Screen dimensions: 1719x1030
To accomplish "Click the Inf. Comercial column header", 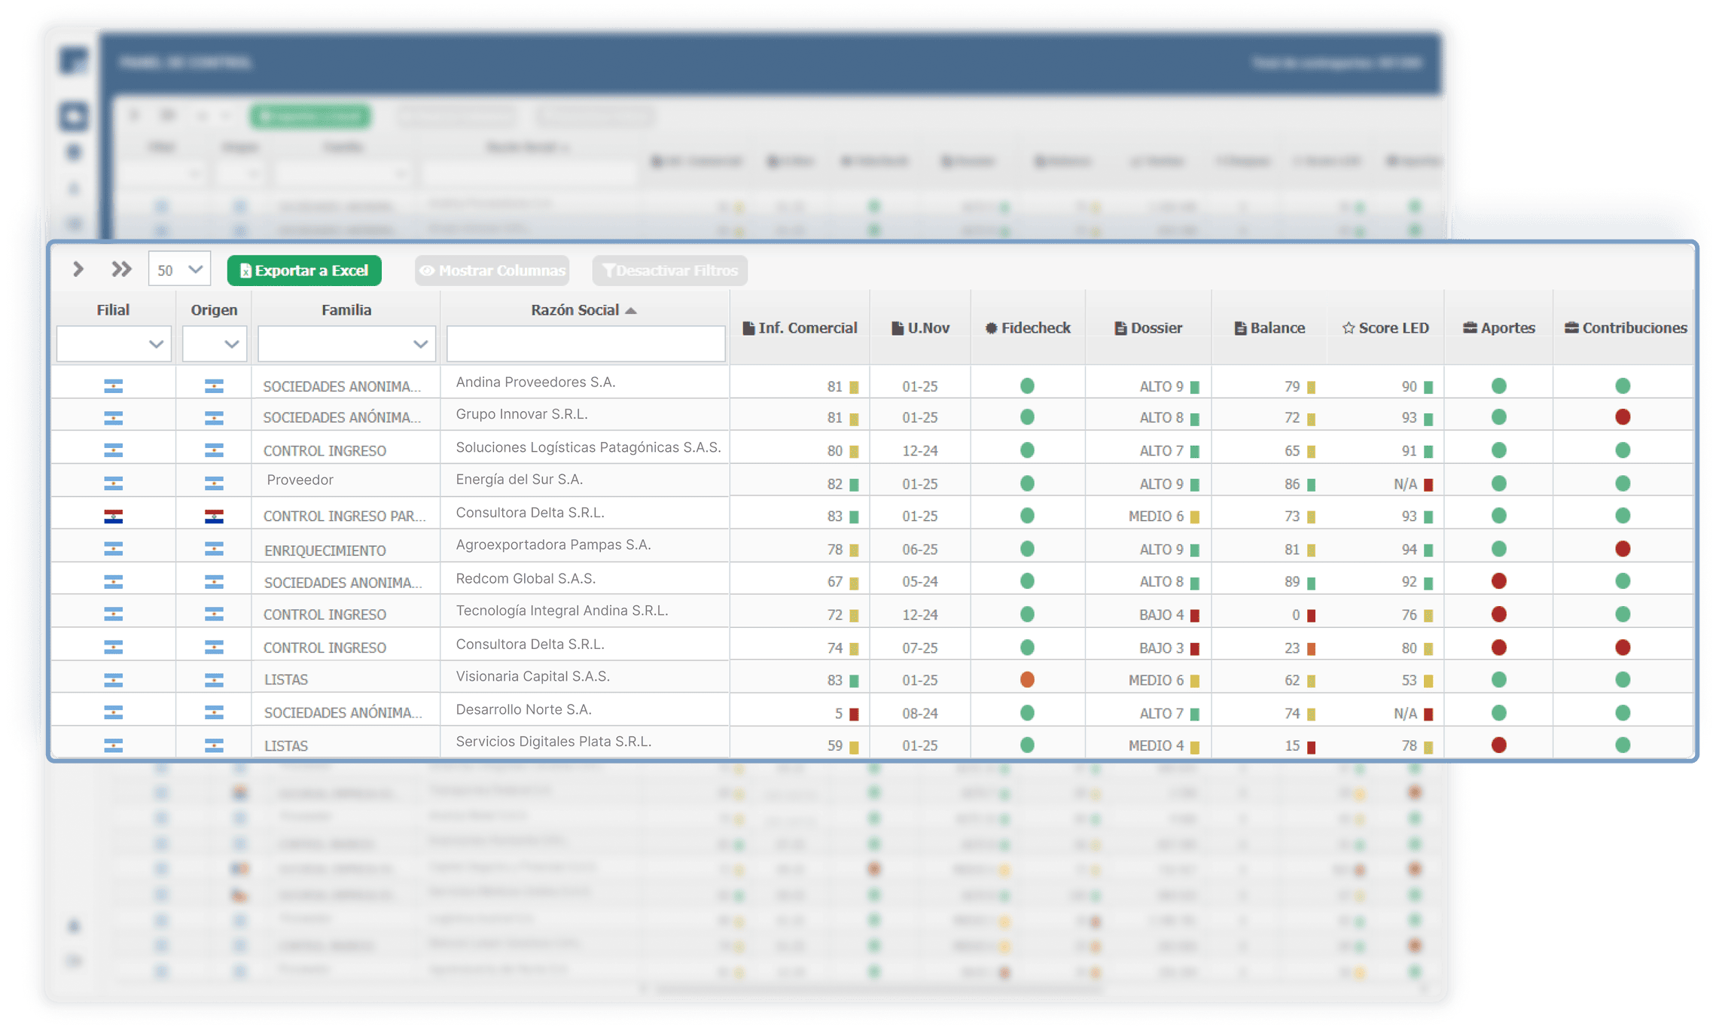I will point(800,328).
